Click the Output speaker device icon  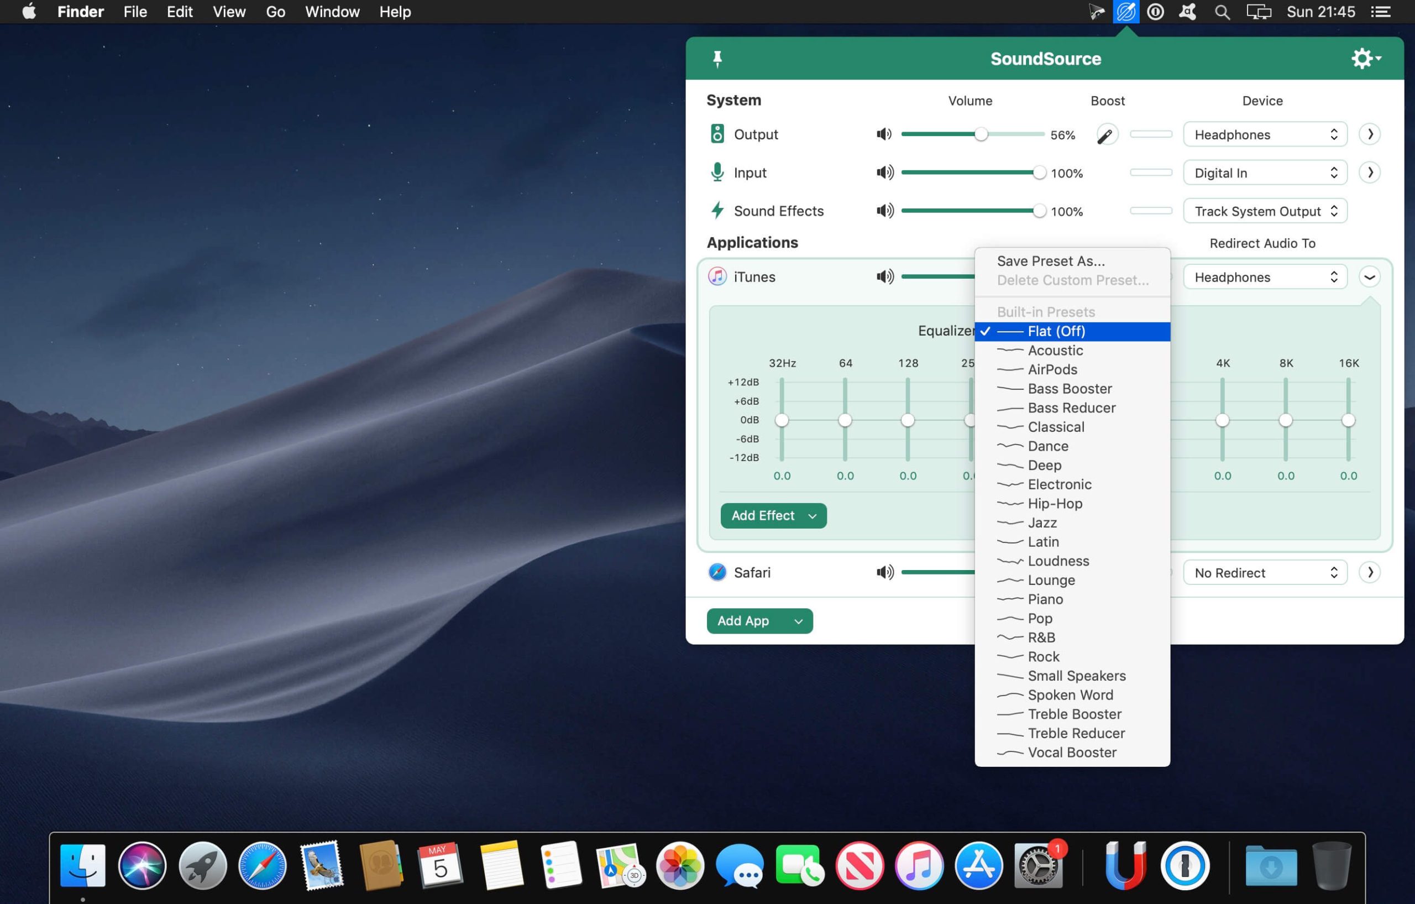[x=717, y=134]
